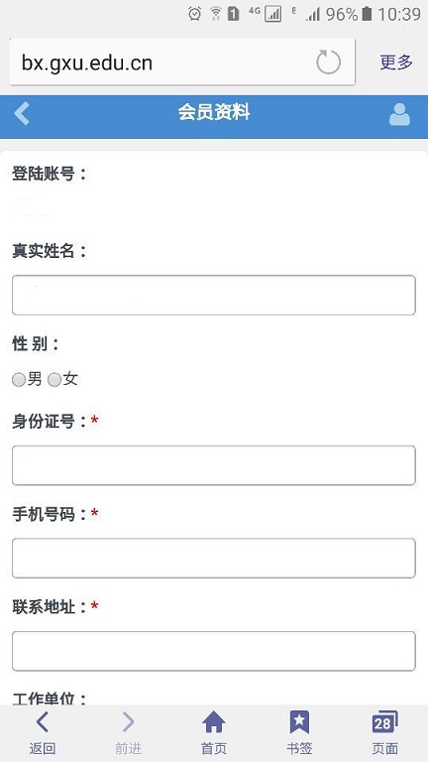Focus the 手机号码 input box

(214, 559)
